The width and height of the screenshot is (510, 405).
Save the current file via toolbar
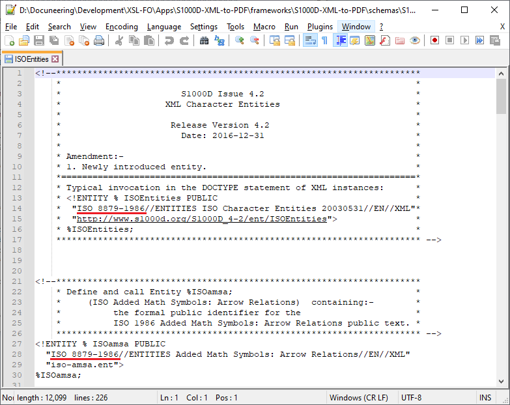point(39,40)
